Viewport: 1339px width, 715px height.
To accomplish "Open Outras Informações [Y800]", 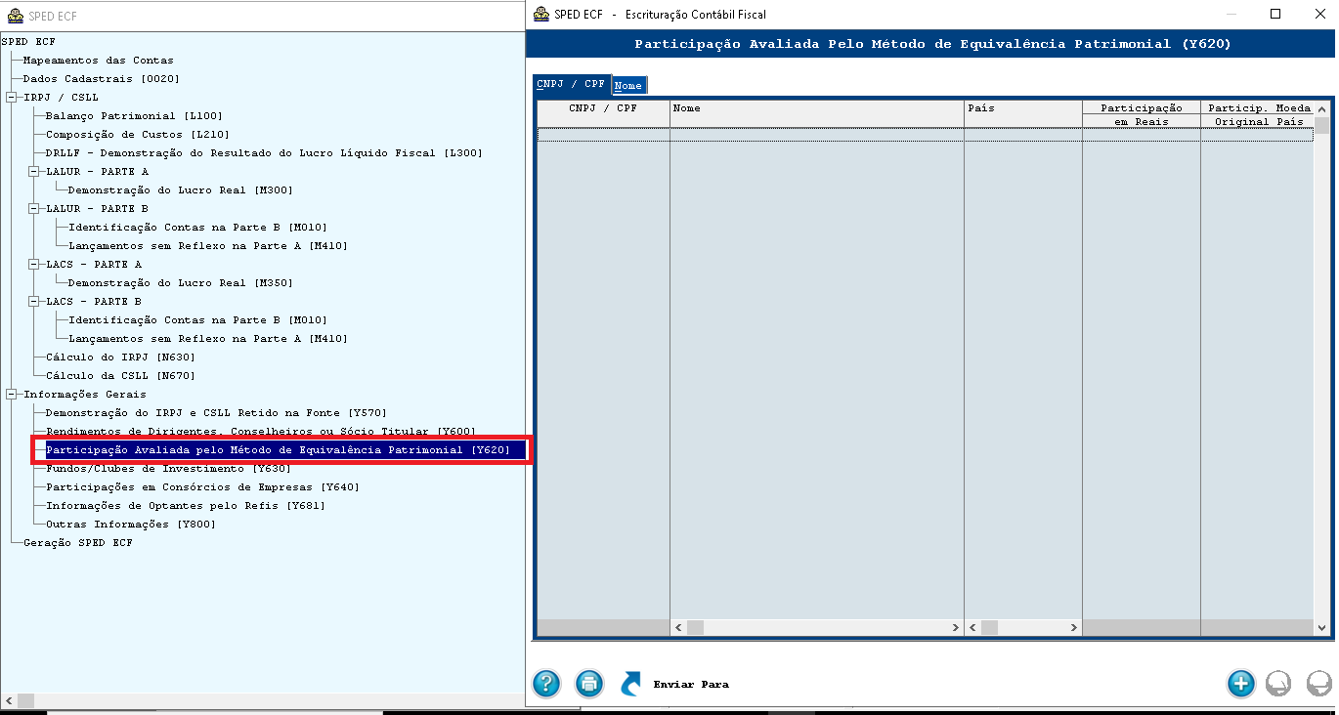I will click(x=131, y=525).
